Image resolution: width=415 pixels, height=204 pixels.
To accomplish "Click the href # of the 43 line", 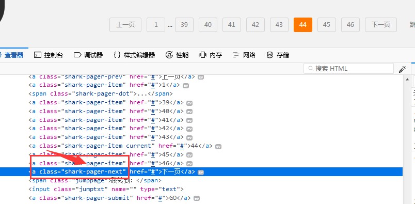I will [153, 137].
